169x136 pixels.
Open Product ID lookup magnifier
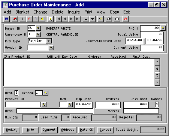click(x=44, y=105)
